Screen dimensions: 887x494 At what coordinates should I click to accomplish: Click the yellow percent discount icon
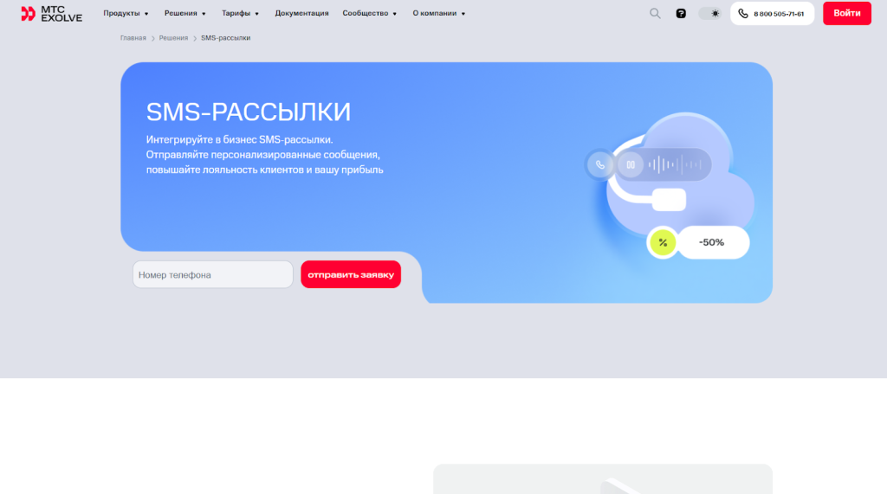pos(663,242)
